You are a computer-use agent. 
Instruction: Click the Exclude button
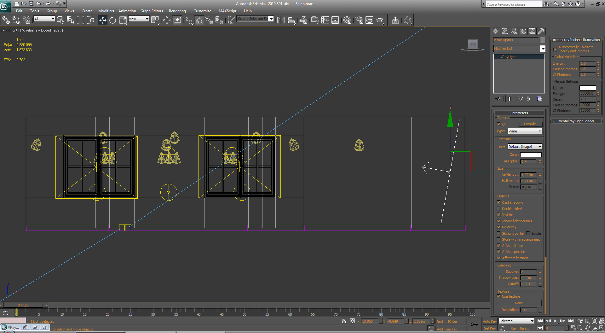click(530, 124)
